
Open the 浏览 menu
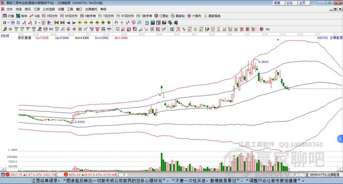[x=19, y=9]
